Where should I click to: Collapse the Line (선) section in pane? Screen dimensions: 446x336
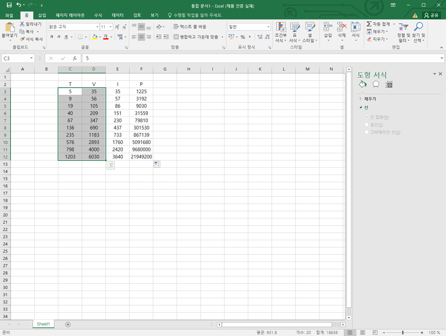pos(361,108)
